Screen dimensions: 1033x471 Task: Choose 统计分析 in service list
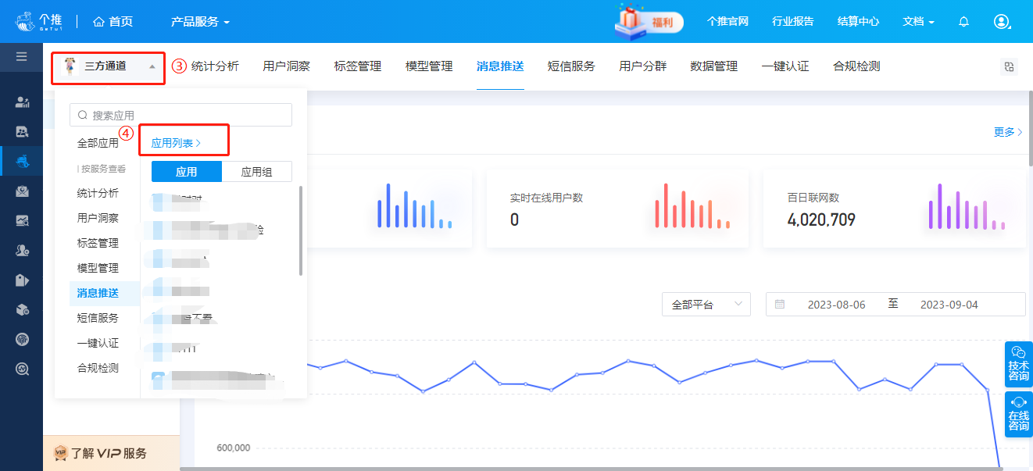click(x=98, y=193)
